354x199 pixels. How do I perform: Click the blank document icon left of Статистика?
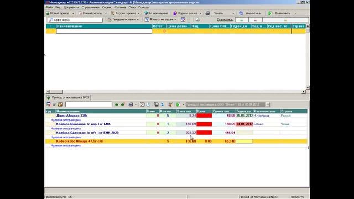[x=197, y=20]
